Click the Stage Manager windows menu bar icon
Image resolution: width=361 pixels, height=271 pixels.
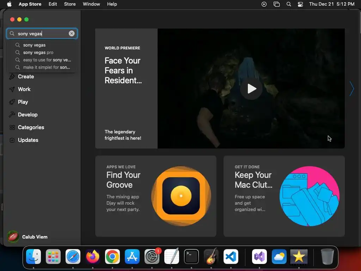(276, 4)
